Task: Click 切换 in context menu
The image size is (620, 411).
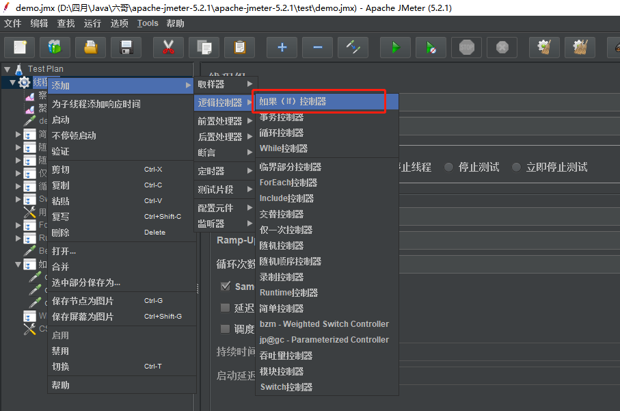Action: point(122,367)
